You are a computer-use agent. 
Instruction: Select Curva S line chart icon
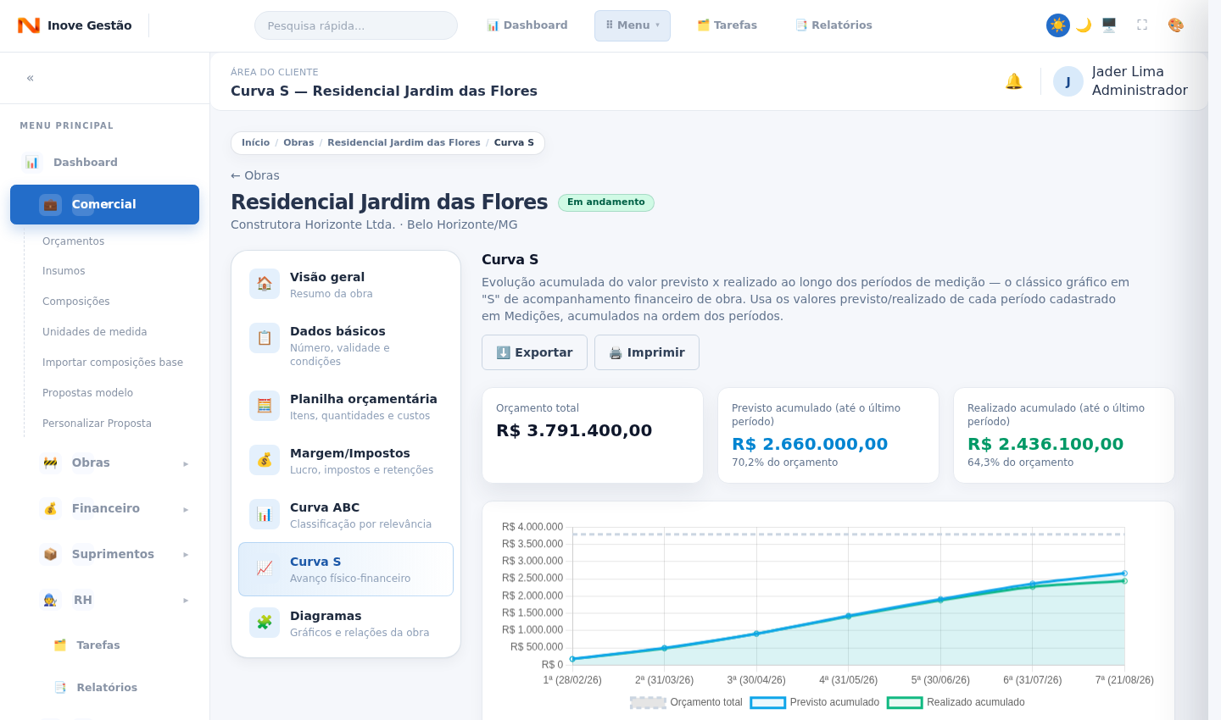point(265,568)
